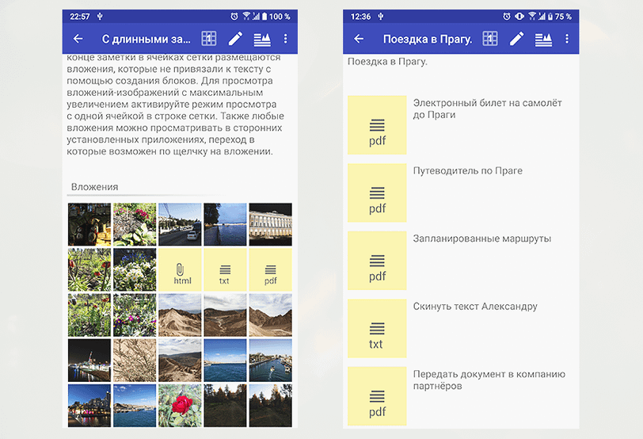Tap pencil edit icon in "С длинными за..." note
Image resolution: width=643 pixels, height=439 pixels.
235,39
